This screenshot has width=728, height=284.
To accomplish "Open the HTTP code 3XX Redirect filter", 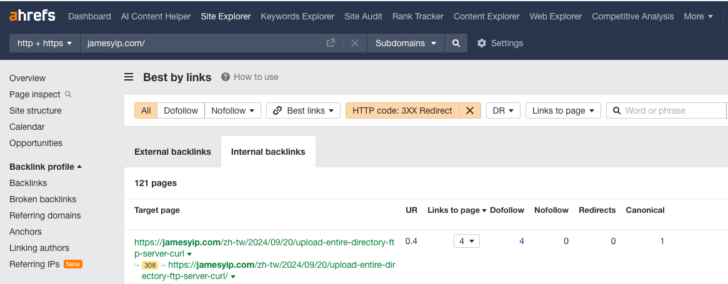I will coord(402,110).
